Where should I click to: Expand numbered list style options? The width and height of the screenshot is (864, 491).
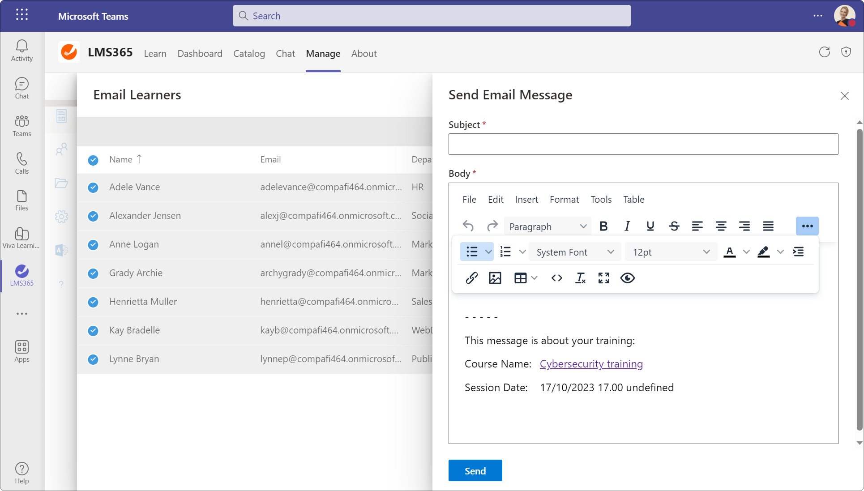tap(522, 252)
